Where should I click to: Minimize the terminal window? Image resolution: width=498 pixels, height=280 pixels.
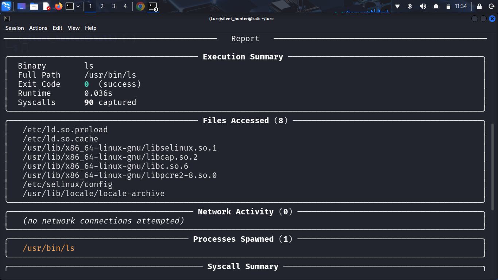(x=475, y=19)
